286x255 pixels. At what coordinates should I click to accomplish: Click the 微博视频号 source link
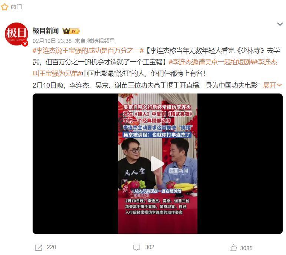pos(101,41)
